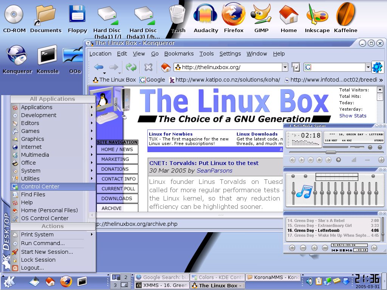This screenshot has height=290, width=387.
Task: Open the Settings menu in Konqueror
Action: [230, 54]
